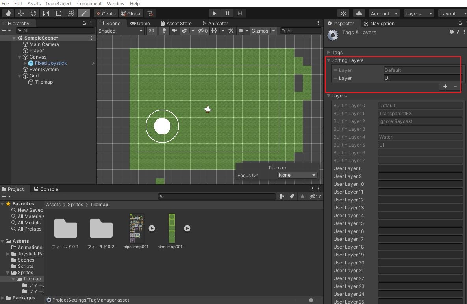This screenshot has width=467, height=304.
Task: Select the pipo-map001 tileset thumbnail
Action: pyautogui.click(x=136, y=228)
